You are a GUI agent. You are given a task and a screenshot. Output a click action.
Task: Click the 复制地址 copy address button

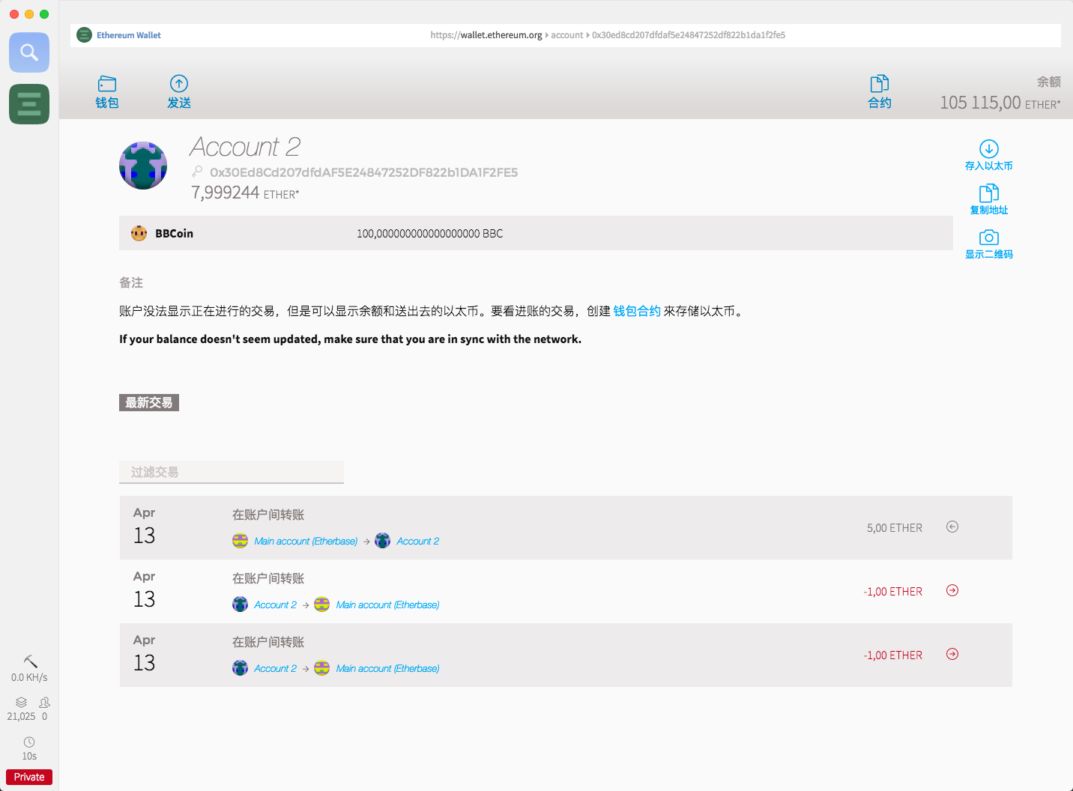click(x=989, y=200)
